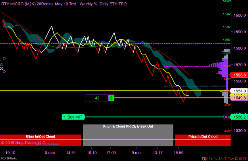Image resolution: width=248 pixels, height=161 pixels.
Task: Click the PnL box showing 42
Action: tap(97, 98)
